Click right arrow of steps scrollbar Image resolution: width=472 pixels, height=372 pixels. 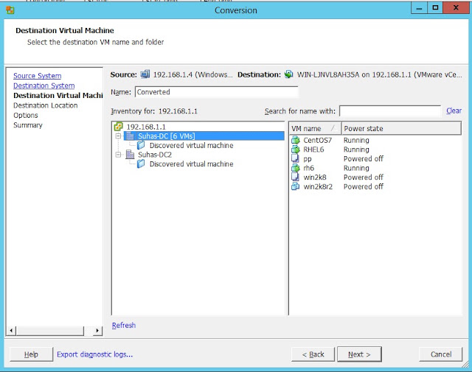click(97, 331)
